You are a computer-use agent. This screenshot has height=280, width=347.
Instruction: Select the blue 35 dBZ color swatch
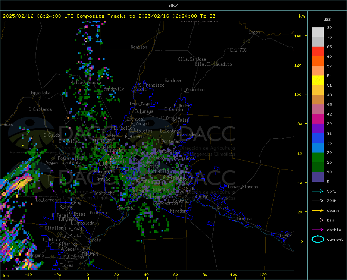tap(318, 138)
